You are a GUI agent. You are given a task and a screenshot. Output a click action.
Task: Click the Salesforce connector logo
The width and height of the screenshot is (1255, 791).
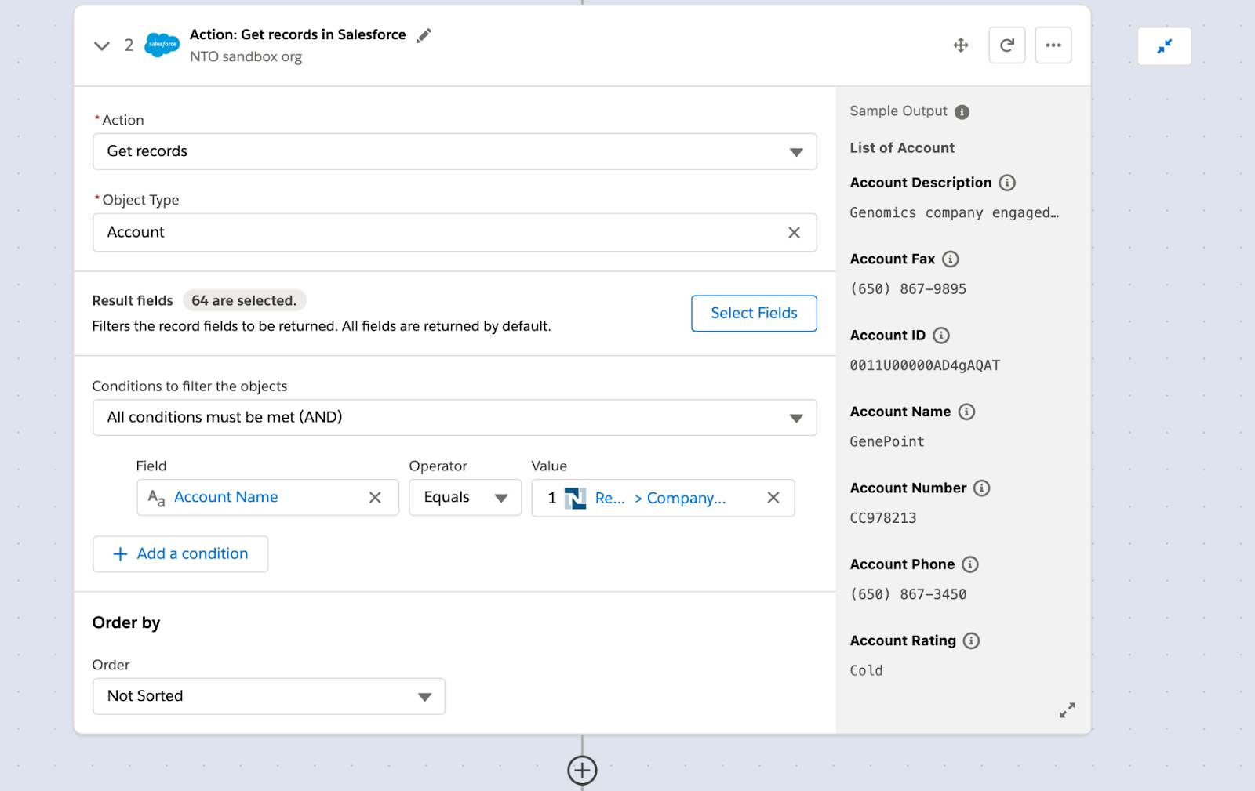click(x=160, y=45)
